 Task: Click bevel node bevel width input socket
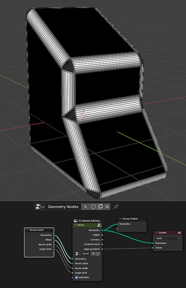[73, 268]
